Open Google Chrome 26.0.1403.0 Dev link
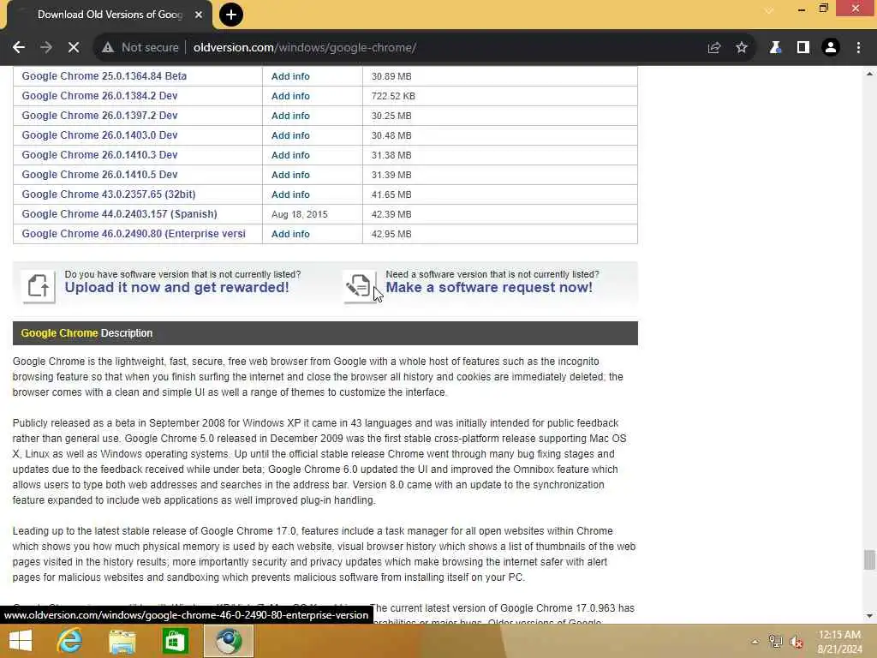877x658 pixels. tap(99, 135)
